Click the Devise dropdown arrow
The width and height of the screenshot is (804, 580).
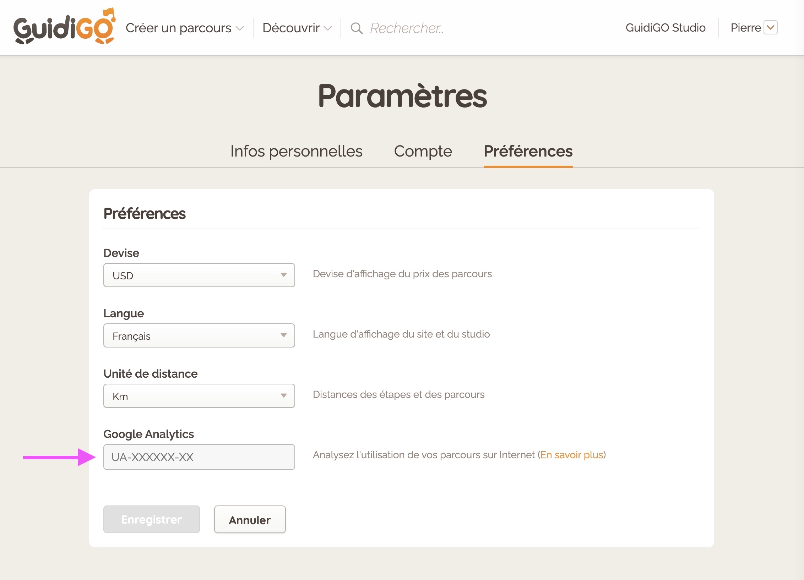point(283,275)
